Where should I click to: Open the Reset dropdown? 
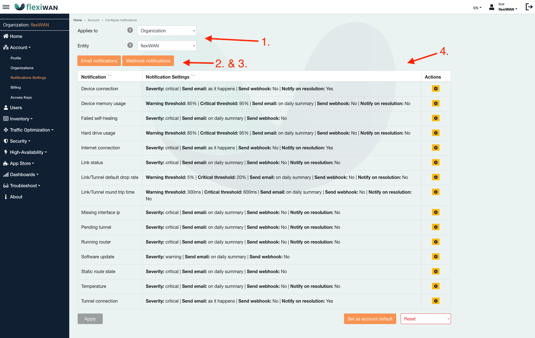point(426,319)
